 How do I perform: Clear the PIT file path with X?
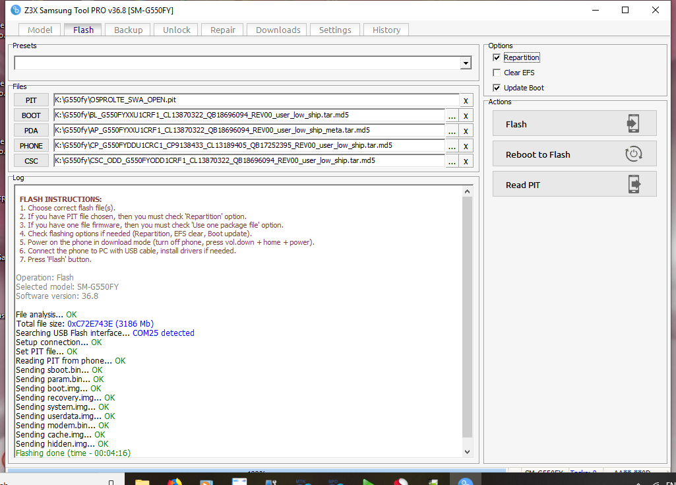point(466,100)
